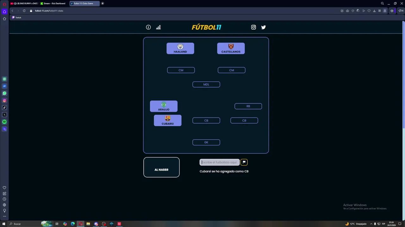The height and width of the screenshot is (227, 405).
Task: Click the address bar URL
Action: tap(49, 11)
